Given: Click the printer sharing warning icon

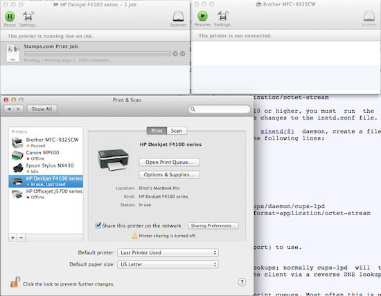Looking at the screenshot, I should coord(134,236).
